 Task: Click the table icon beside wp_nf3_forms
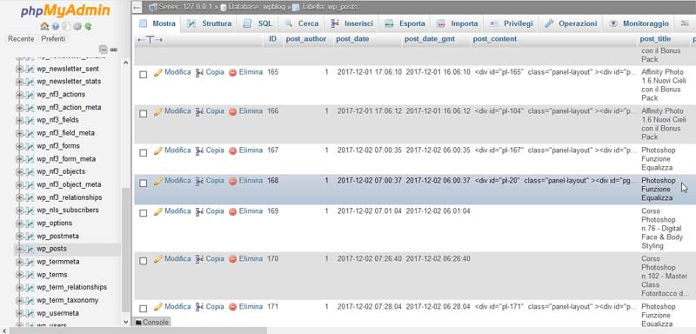pos(30,146)
